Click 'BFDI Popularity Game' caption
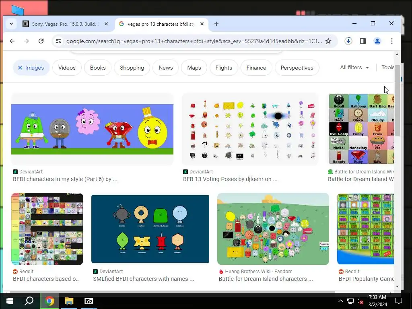412x309 pixels. [x=366, y=279]
